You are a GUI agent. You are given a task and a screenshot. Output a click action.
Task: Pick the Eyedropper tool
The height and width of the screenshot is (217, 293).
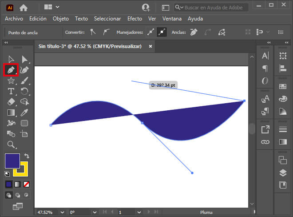click(x=25, y=113)
